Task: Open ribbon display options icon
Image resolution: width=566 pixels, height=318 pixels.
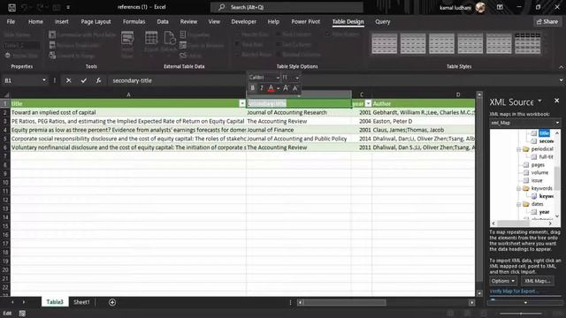Action: [x=500, y=7]
